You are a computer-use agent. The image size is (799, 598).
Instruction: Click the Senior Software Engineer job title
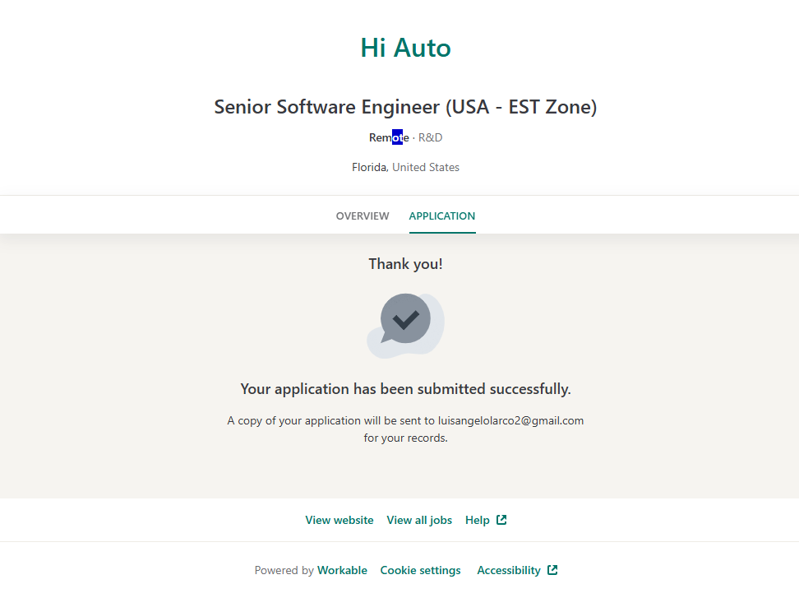(405, 107)
